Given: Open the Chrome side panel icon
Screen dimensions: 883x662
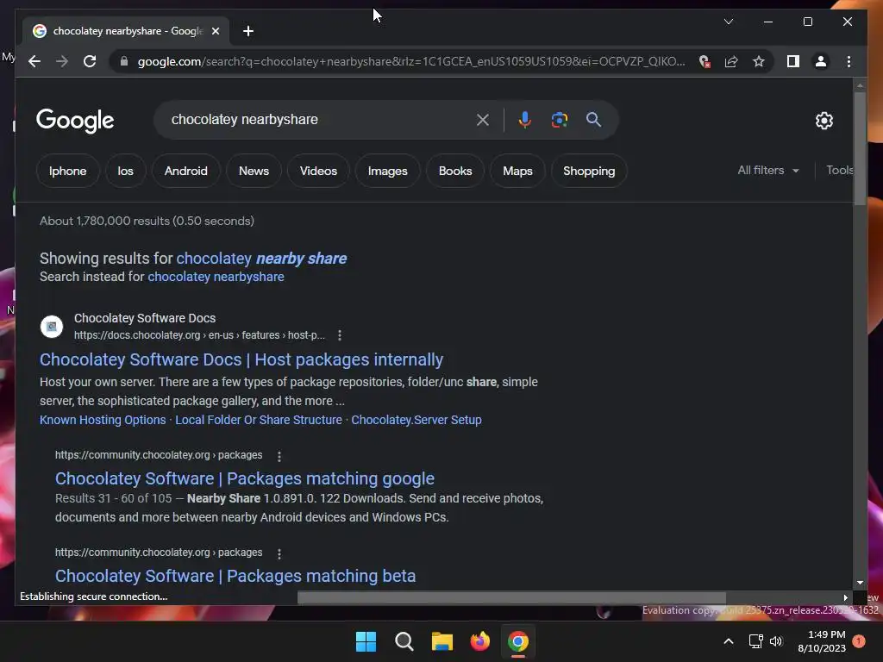Looking at the screenshot, I should coord(793,61).
